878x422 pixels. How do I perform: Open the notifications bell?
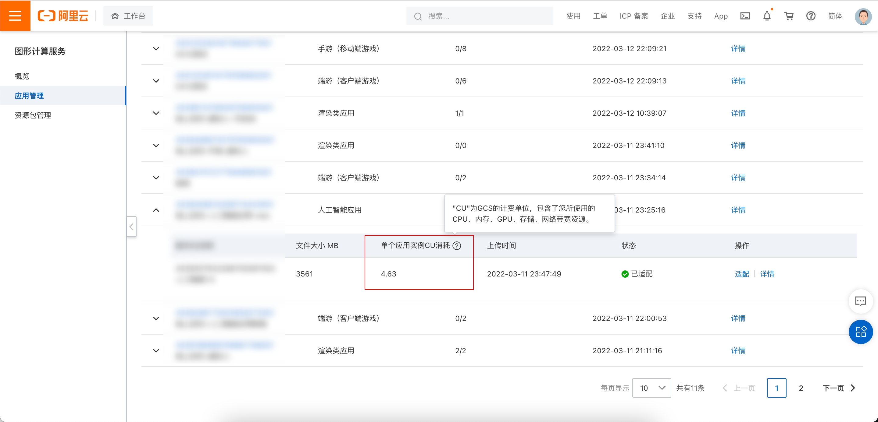(766, 16)
